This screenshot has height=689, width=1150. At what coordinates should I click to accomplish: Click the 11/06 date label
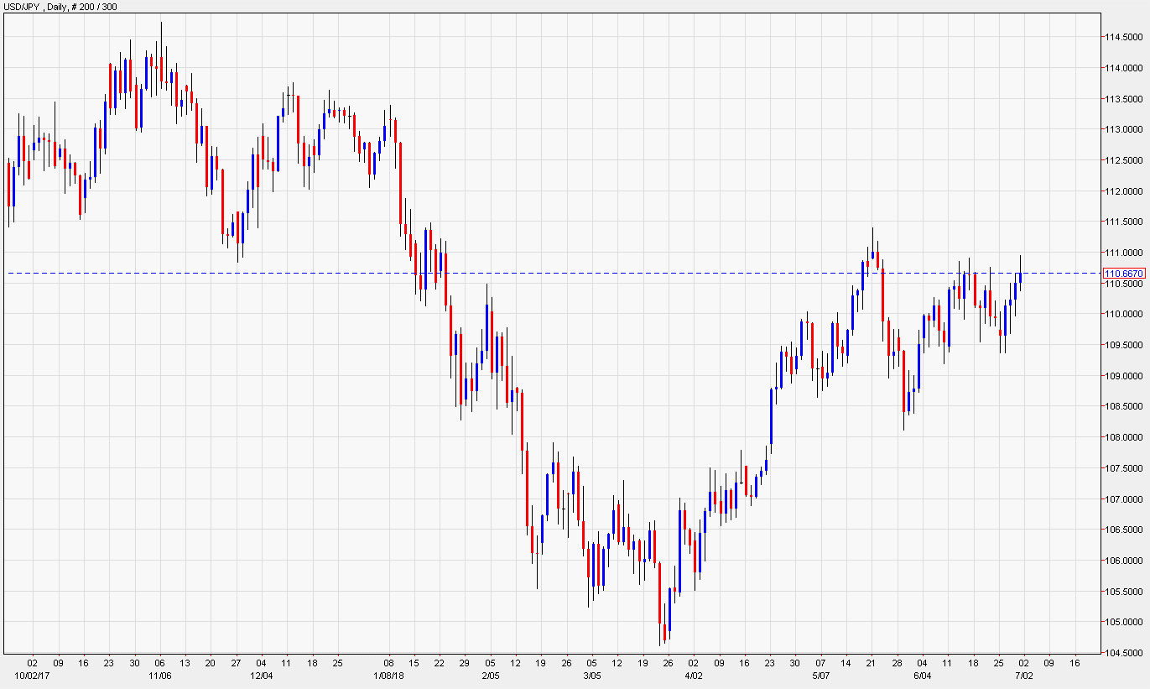click(x=160, y=676)
